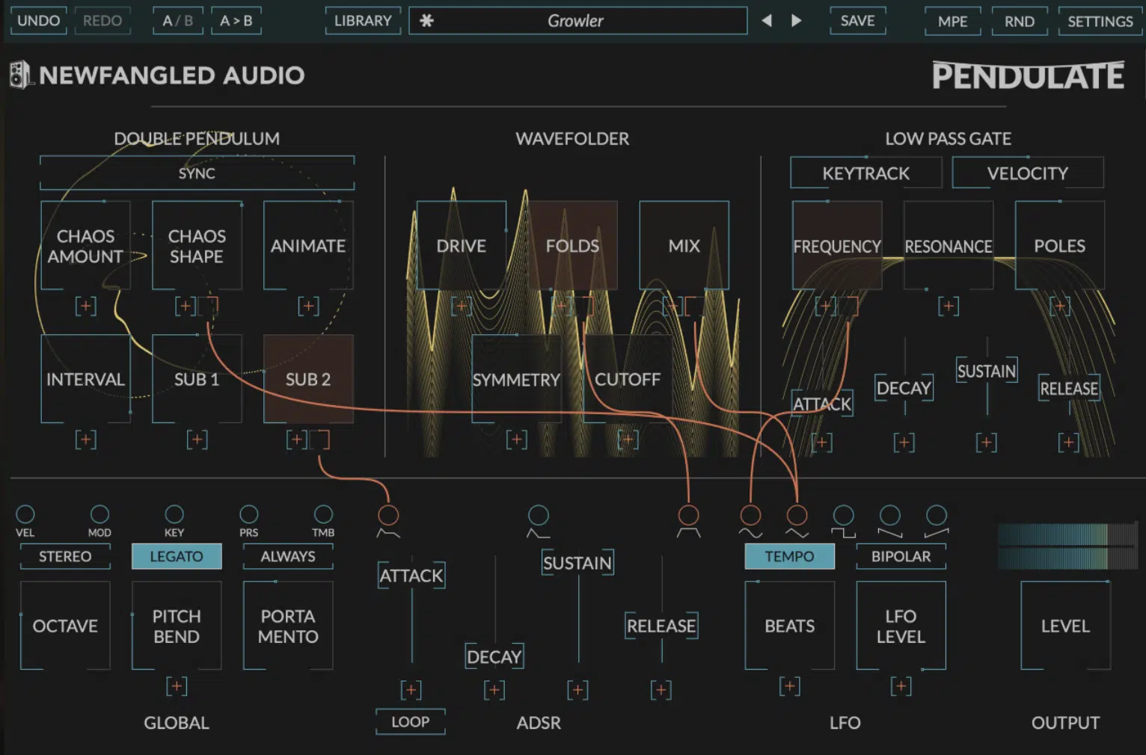Add modulation to Pitch Bend via plus icon
The width and height of the screenshot is (1146, 755).
click(x=177, y=686)
